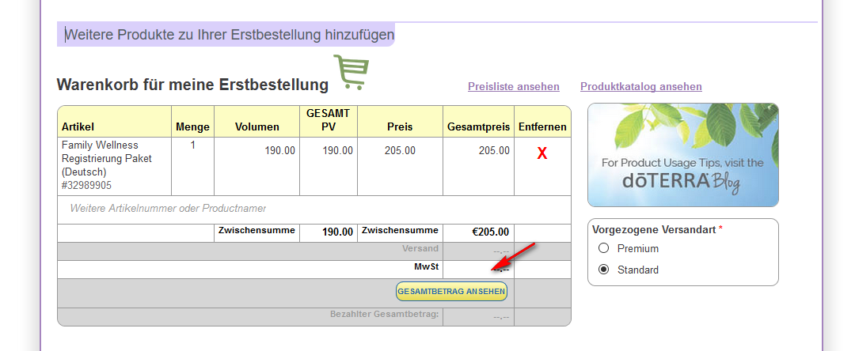Click the Family Wellness Registrierung Paket item
The image size is (855, 351).
click(107, 165)
